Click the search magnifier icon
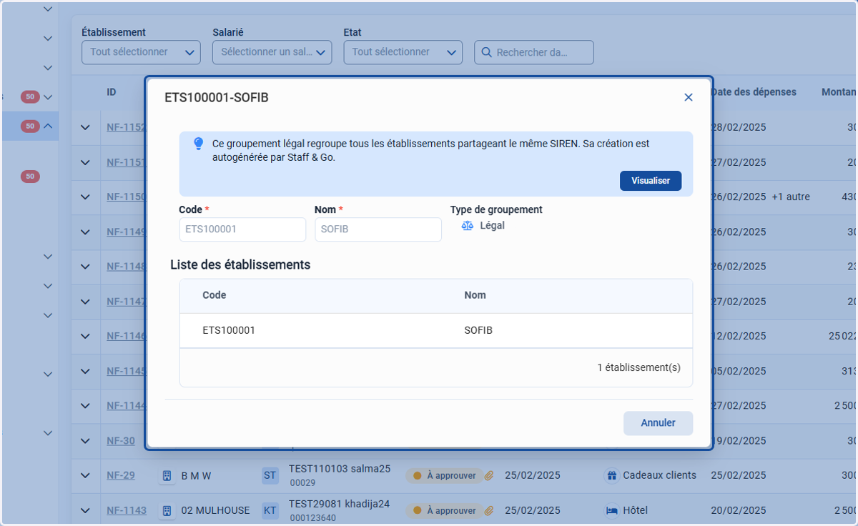Image resolution: width=858 pixels, height=526 pixels. click(x=487, y=52)
